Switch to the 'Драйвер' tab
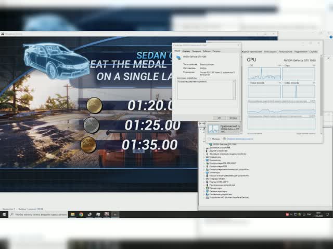This screenshot has height=249, width=333. coord(186,51)
